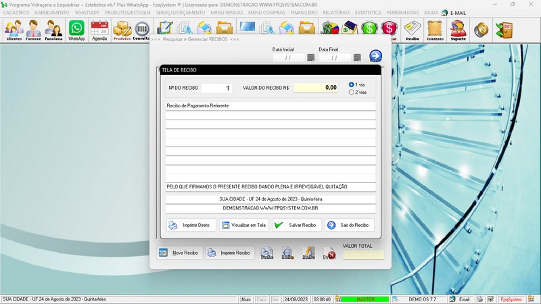Click the Recibo toolbar icon
The height and width of the screenshot is (304, 541).
pos(412,30)
